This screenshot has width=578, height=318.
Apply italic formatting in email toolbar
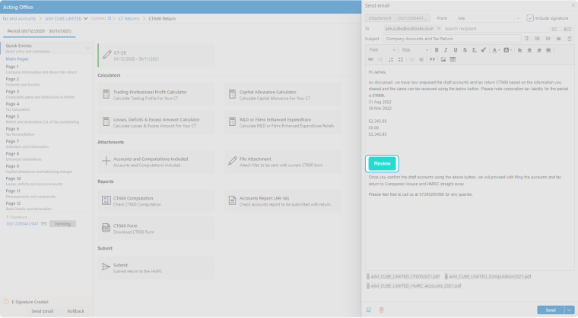445,49
